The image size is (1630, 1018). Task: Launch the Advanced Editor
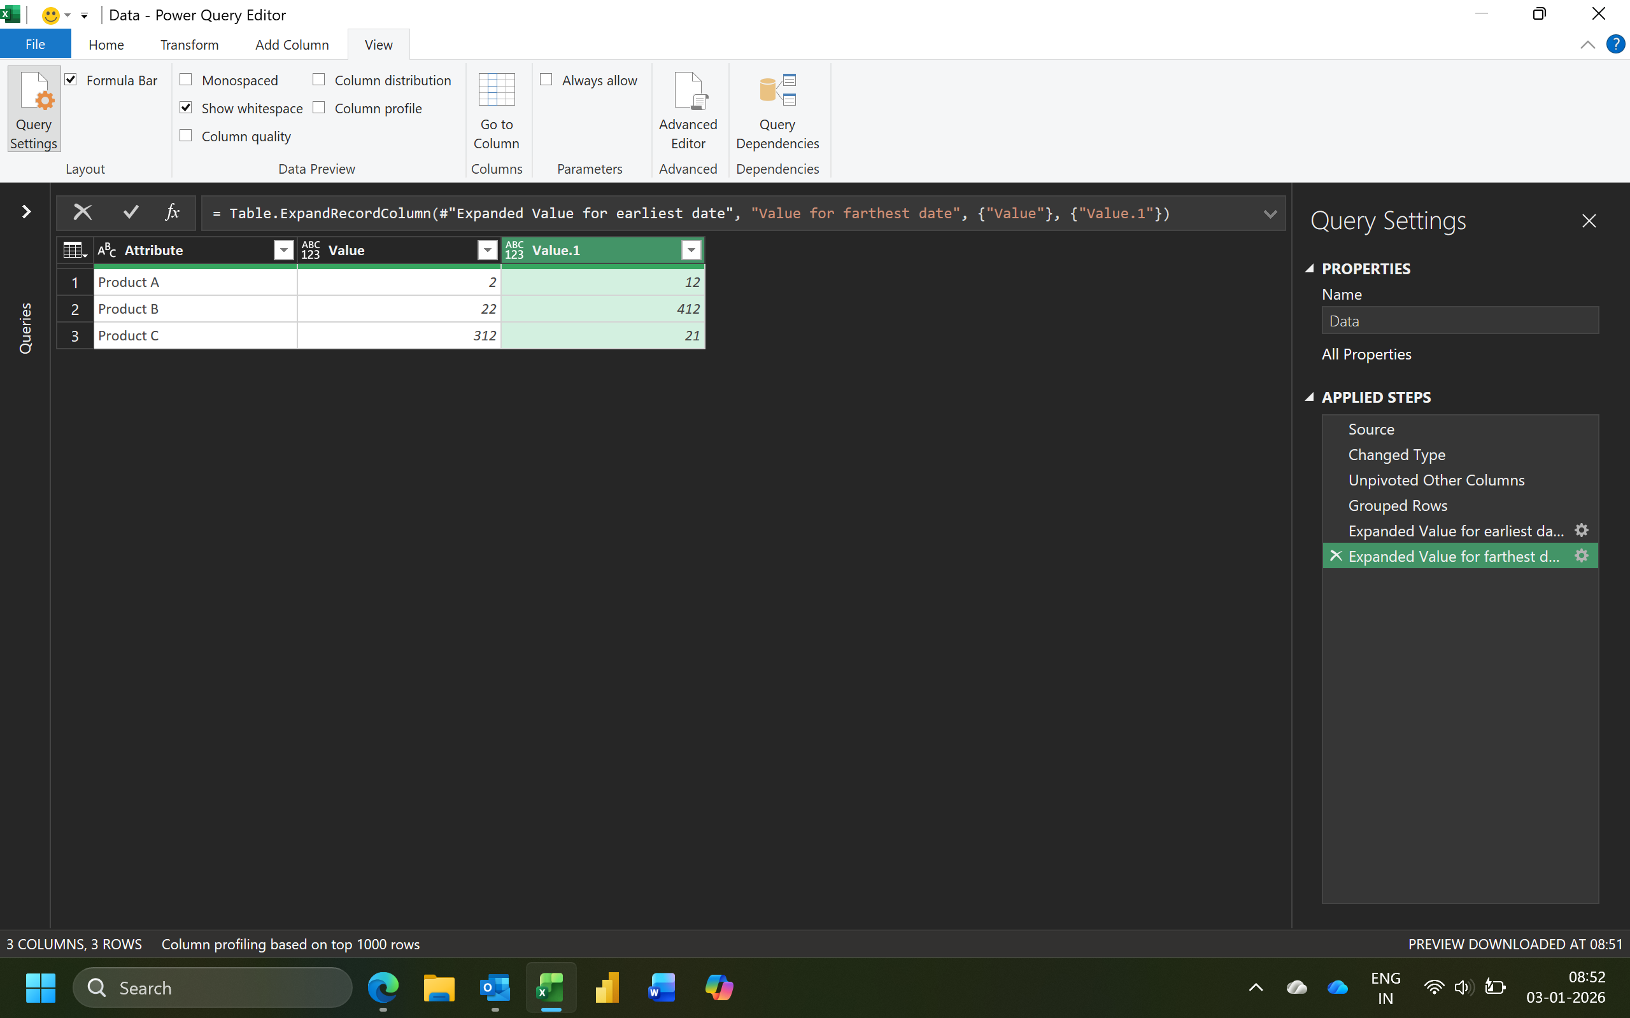click(x=688, y=109)
